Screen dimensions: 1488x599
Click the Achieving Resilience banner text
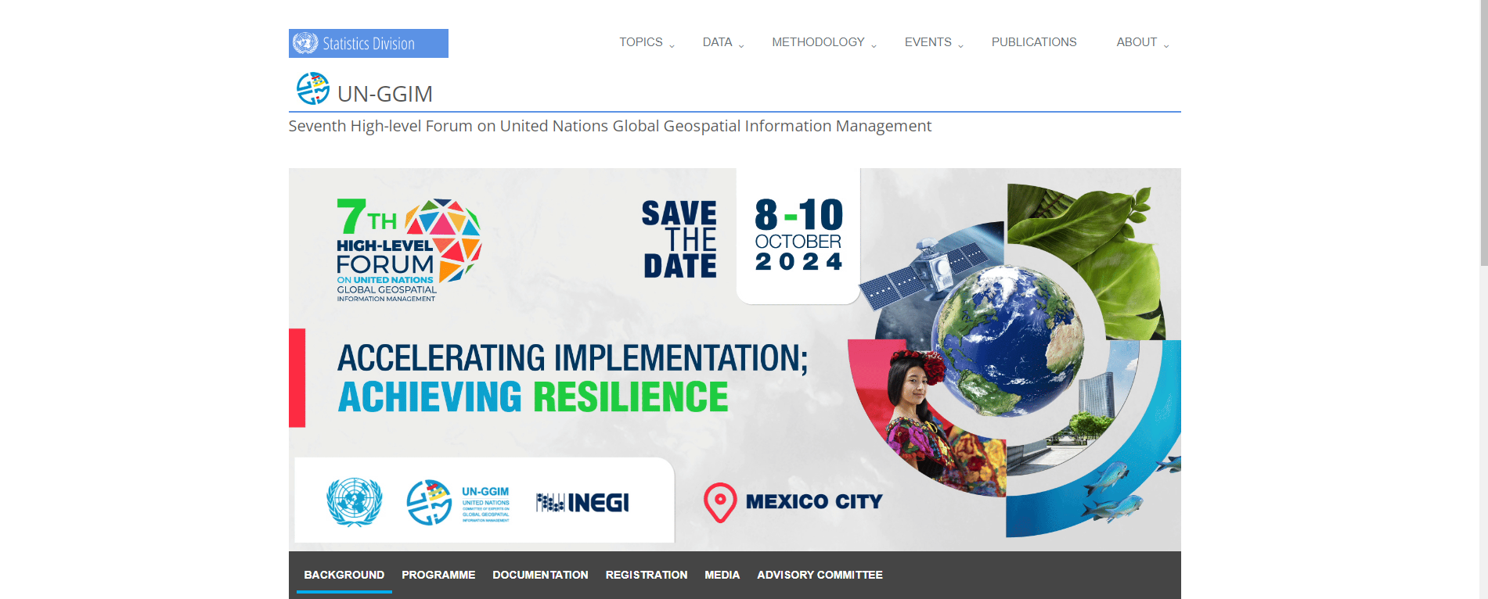click(533, 396)
